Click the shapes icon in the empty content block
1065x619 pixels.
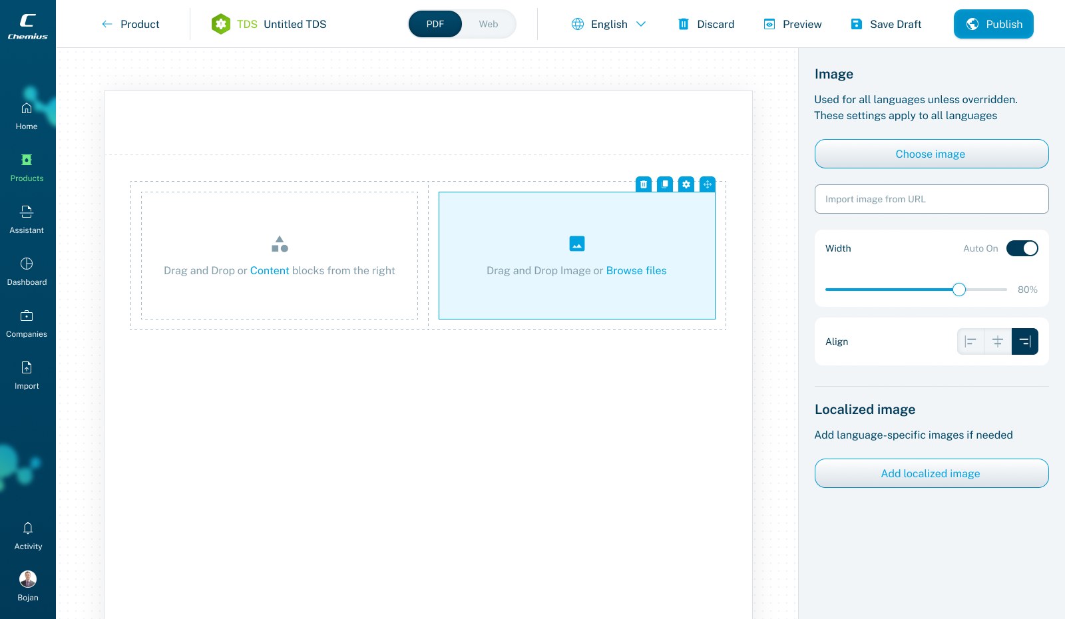pyautogui.click(x=280, y=244)
